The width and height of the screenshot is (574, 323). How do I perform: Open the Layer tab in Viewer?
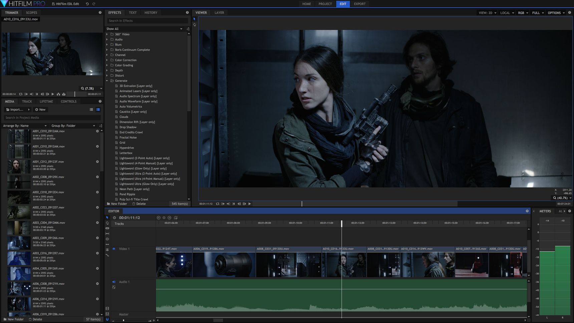pyautogui.click(x=219, y=13)
